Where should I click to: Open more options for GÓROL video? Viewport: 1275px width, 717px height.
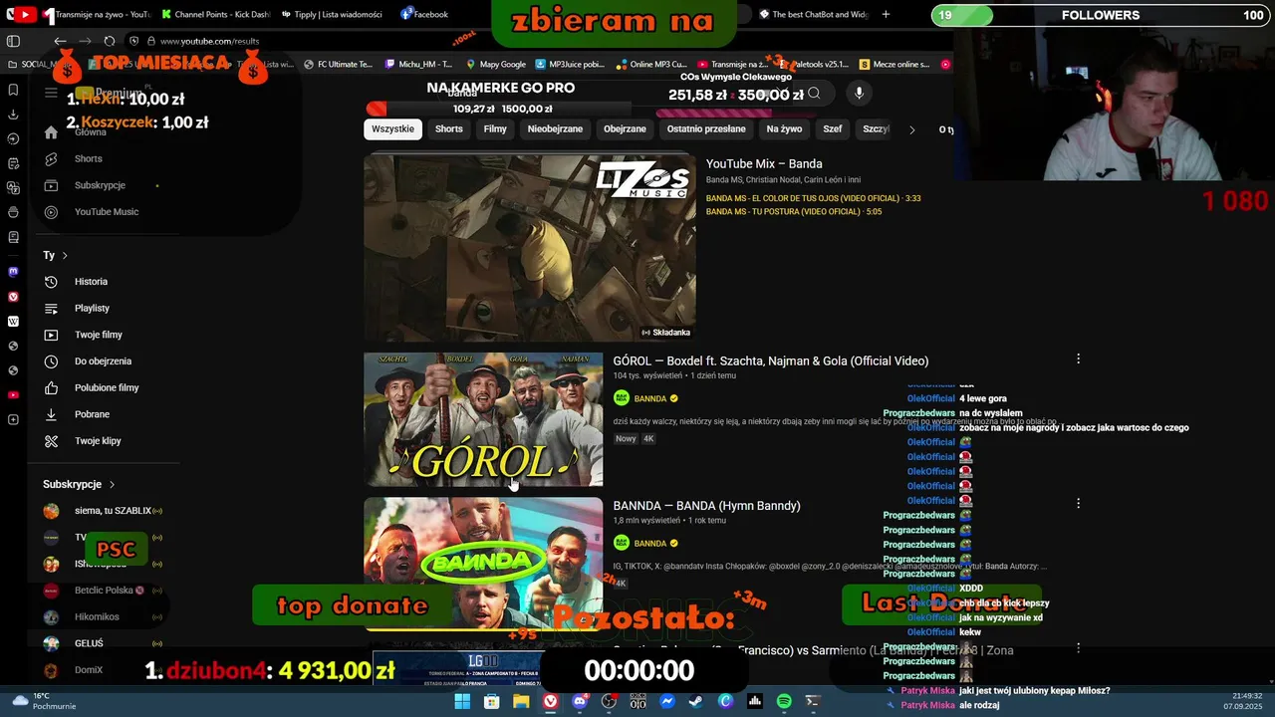[x=1078, y=358]
